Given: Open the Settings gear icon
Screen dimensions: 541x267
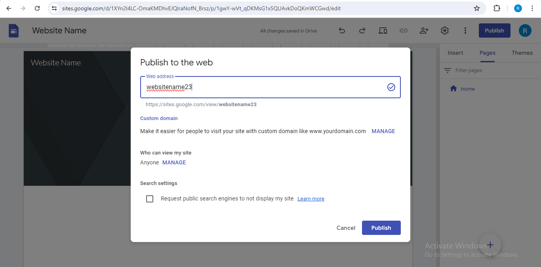Looking at the screenshot, I should tap(445, 31).
